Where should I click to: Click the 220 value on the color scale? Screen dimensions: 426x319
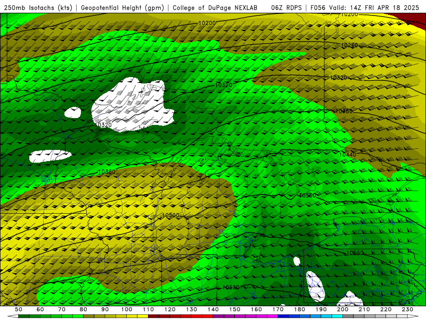(386, 309)
